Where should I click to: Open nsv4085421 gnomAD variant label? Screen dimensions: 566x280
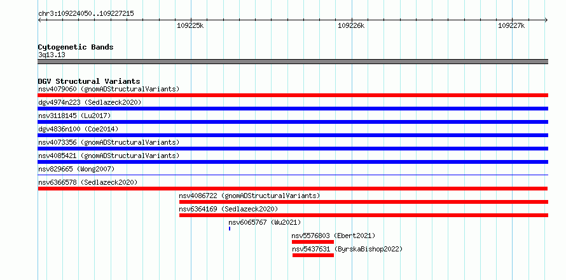109,156
